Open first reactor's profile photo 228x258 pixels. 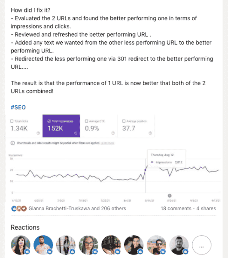[21, 245]
